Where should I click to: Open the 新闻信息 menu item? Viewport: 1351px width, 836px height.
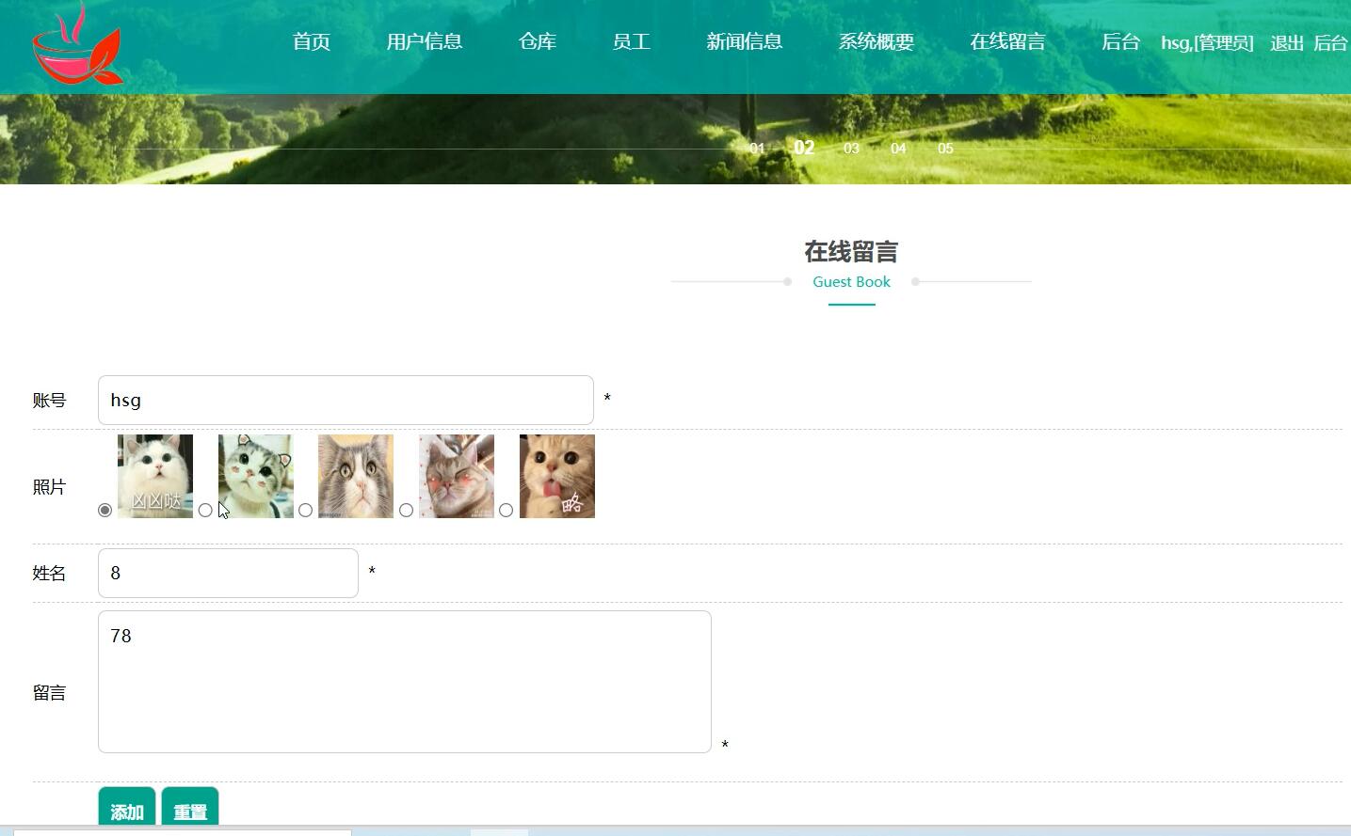pyautogui.click(x=745, y=41)
